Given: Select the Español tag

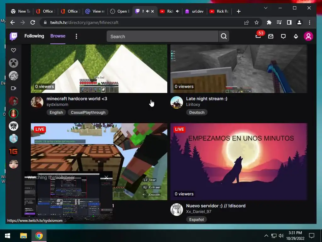Looking at the screenshot, I should click(196, 220).
